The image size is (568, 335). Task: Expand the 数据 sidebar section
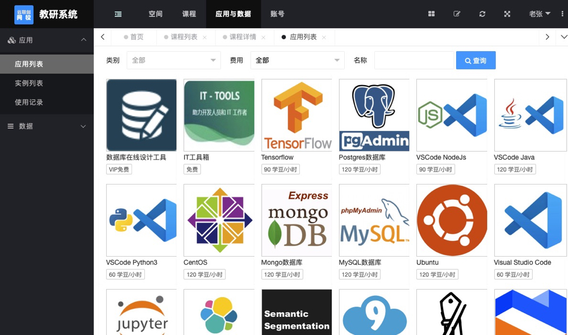pos(47,126)
